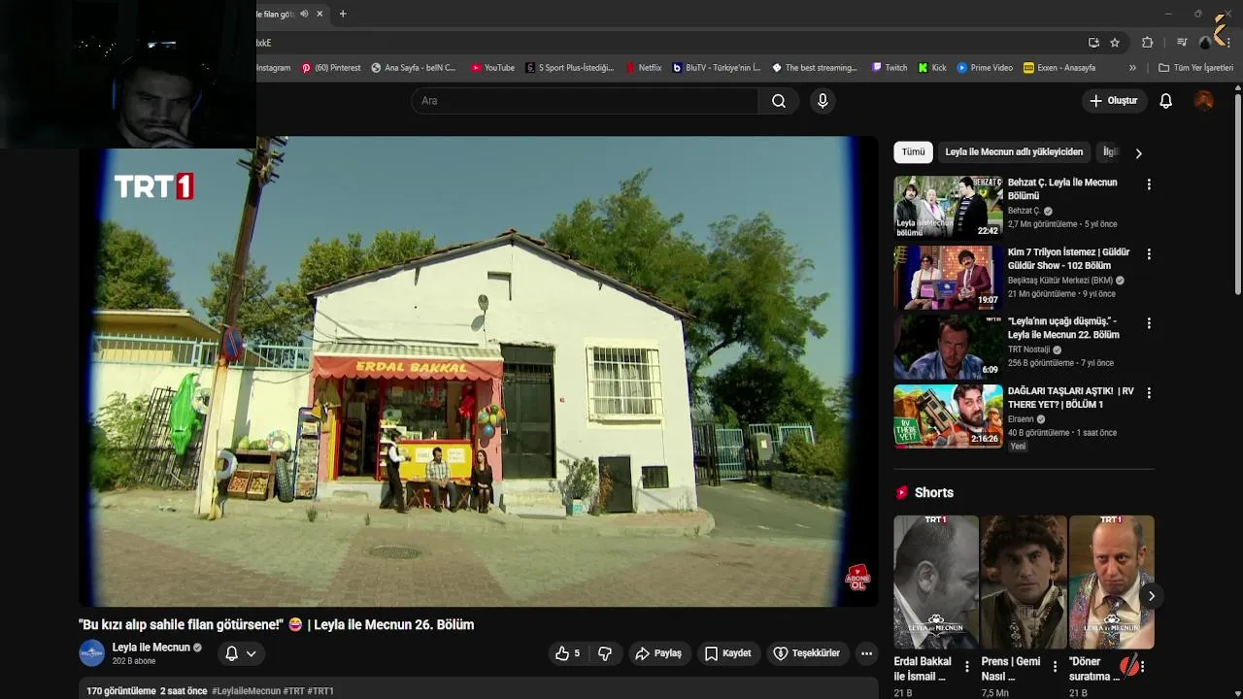The height and width of the screenshot is (699, 1243).
Task: Close the current YouTube tab
Action: click(x=319, y=14)
